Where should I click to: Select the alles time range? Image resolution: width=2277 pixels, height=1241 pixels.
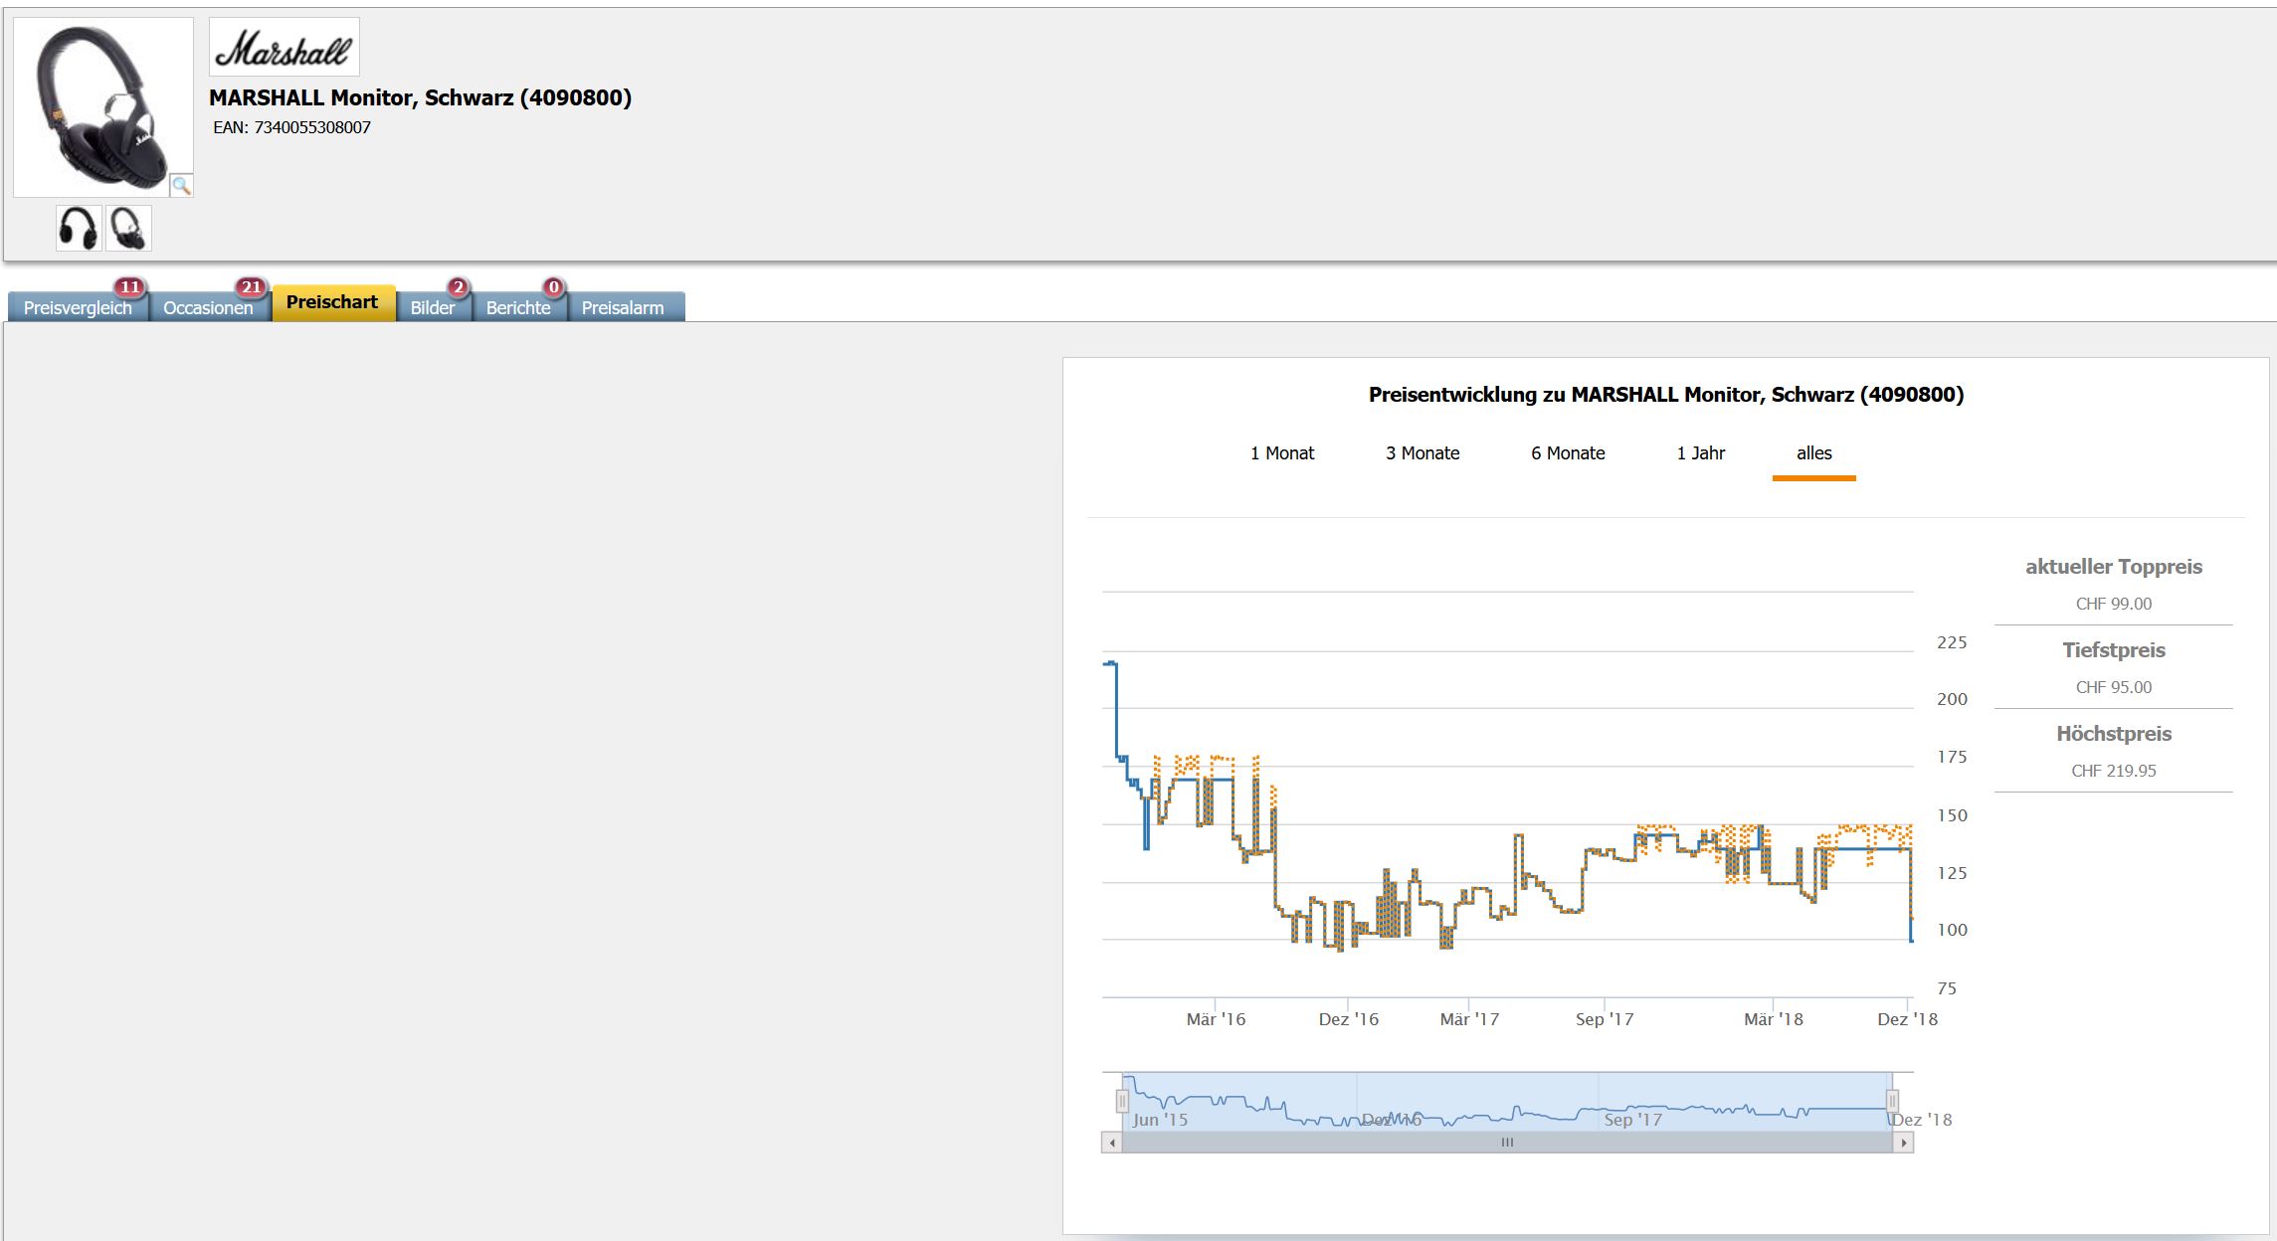pyautogui.click(x=1813, y=453)
